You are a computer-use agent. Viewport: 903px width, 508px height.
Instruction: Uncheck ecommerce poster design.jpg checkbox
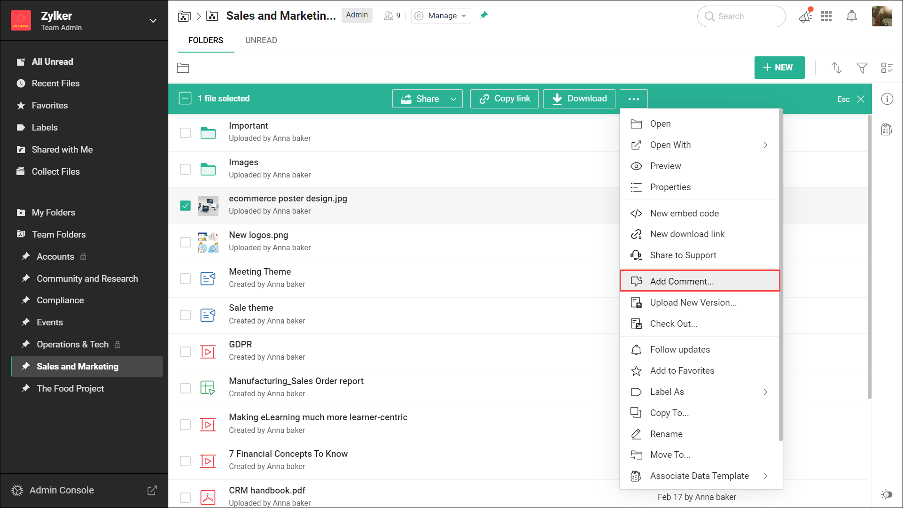pos(185,206)
